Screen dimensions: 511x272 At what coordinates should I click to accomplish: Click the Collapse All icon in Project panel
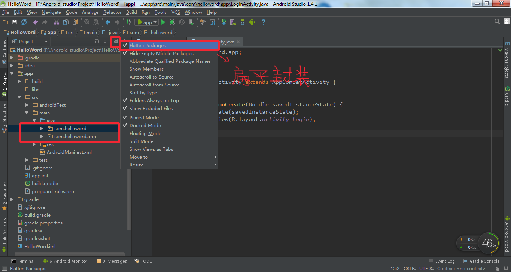[x=105, y=41]
